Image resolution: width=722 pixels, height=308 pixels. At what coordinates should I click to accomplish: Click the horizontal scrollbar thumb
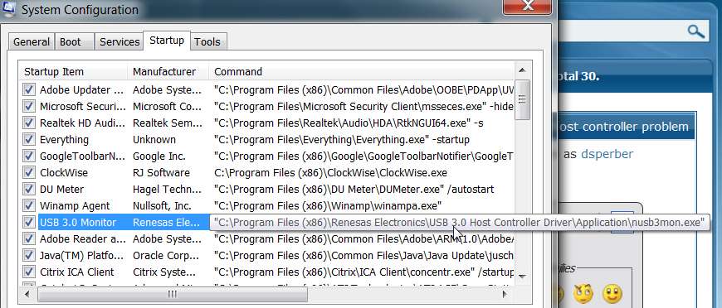(x=173, y=294)
